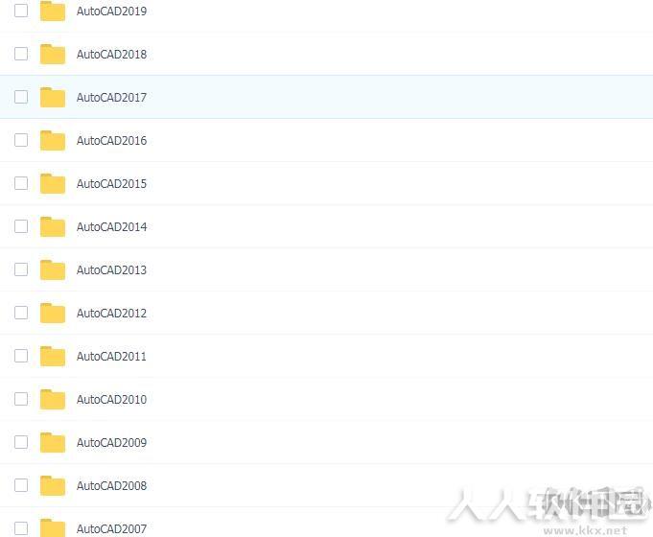Mark the checkbox for AutoCAD2007
The image size is (653, 537).
click(21, 528)
